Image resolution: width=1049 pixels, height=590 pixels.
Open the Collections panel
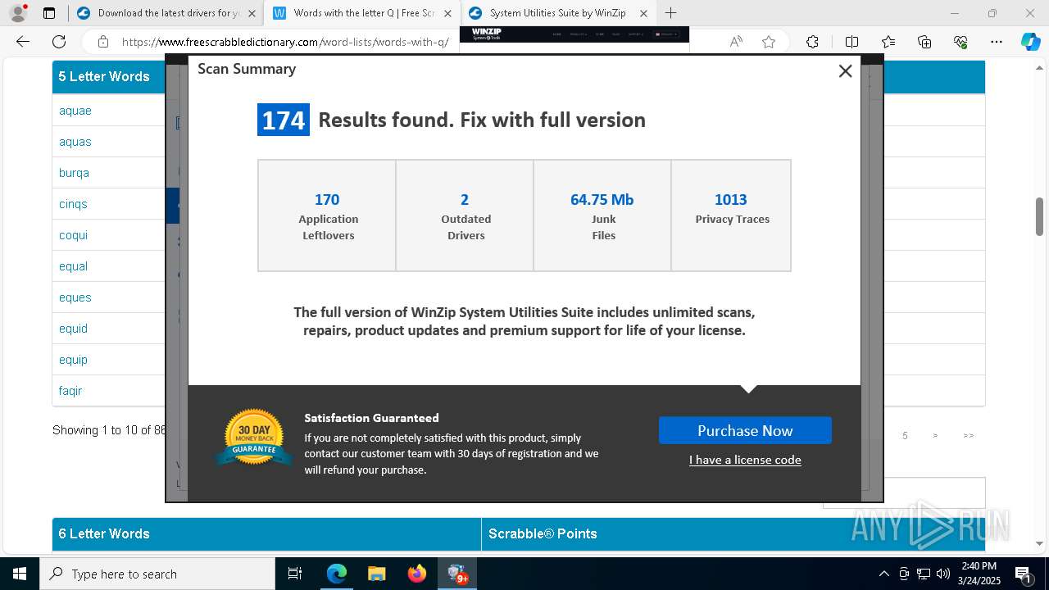924,42
